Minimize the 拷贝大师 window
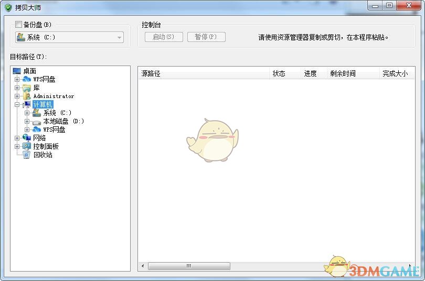Viewport: 425px width, 281px height. (x=375, y=6)
